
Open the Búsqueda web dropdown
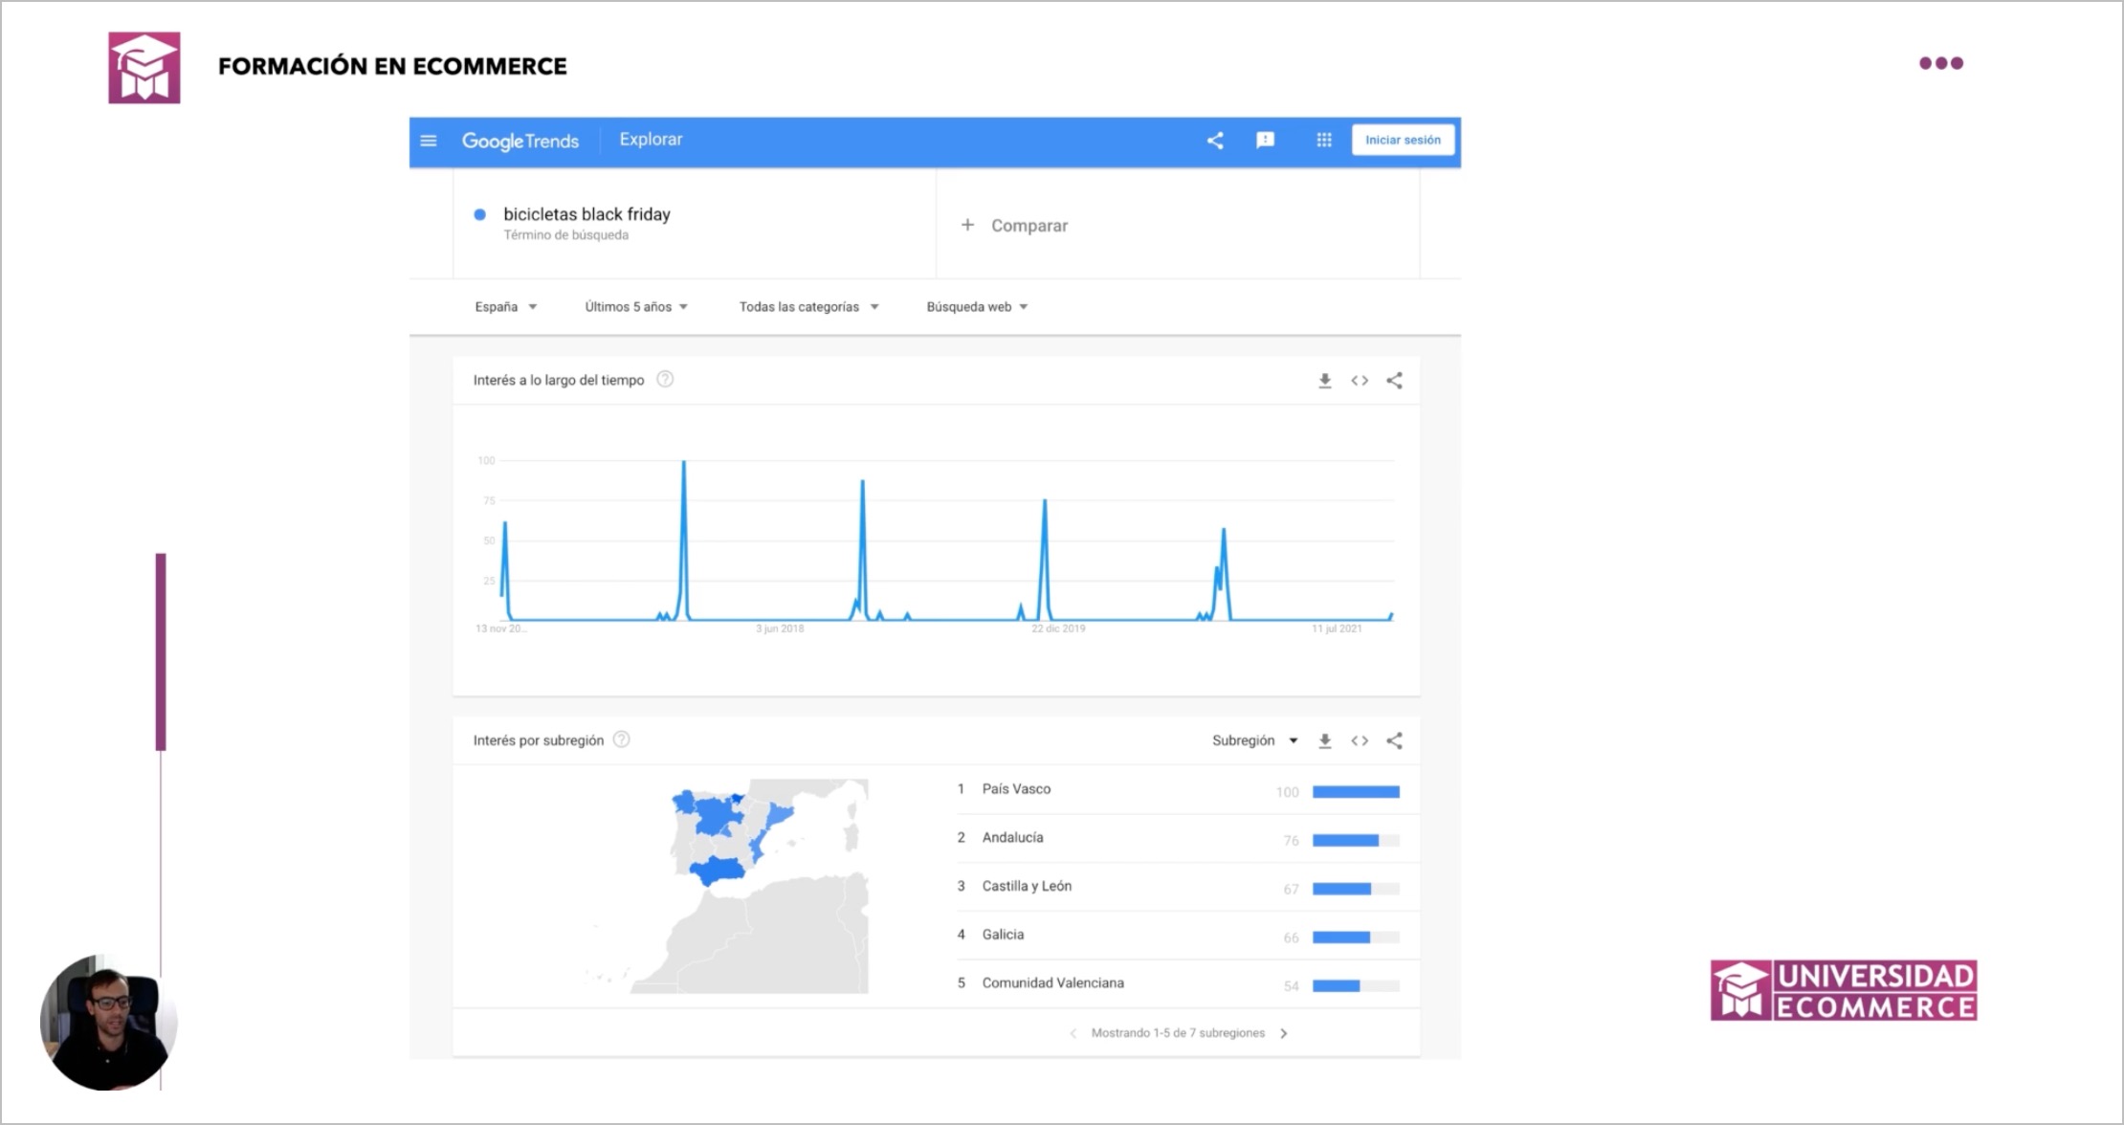click(977, 307)
